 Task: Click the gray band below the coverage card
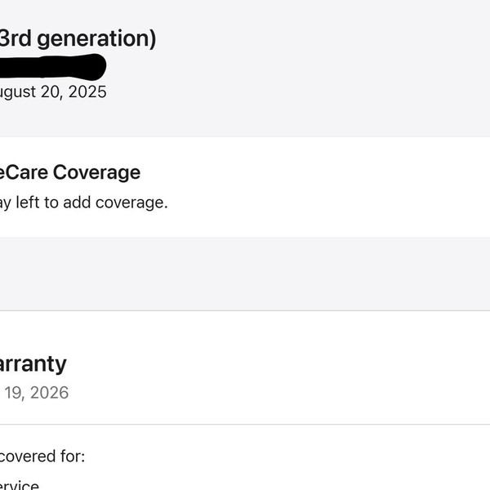[x=245, y=273]
